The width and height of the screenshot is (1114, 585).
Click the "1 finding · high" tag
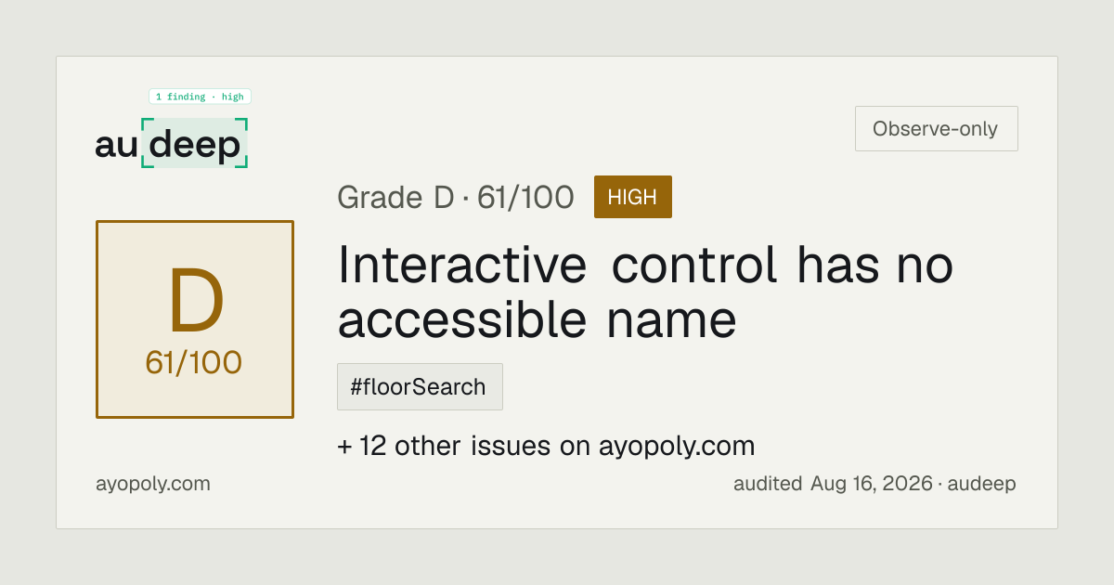[200, 97]
